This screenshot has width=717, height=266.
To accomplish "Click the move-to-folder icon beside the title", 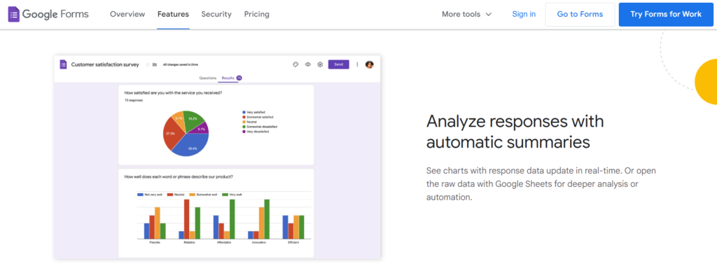I will point(155,64).
